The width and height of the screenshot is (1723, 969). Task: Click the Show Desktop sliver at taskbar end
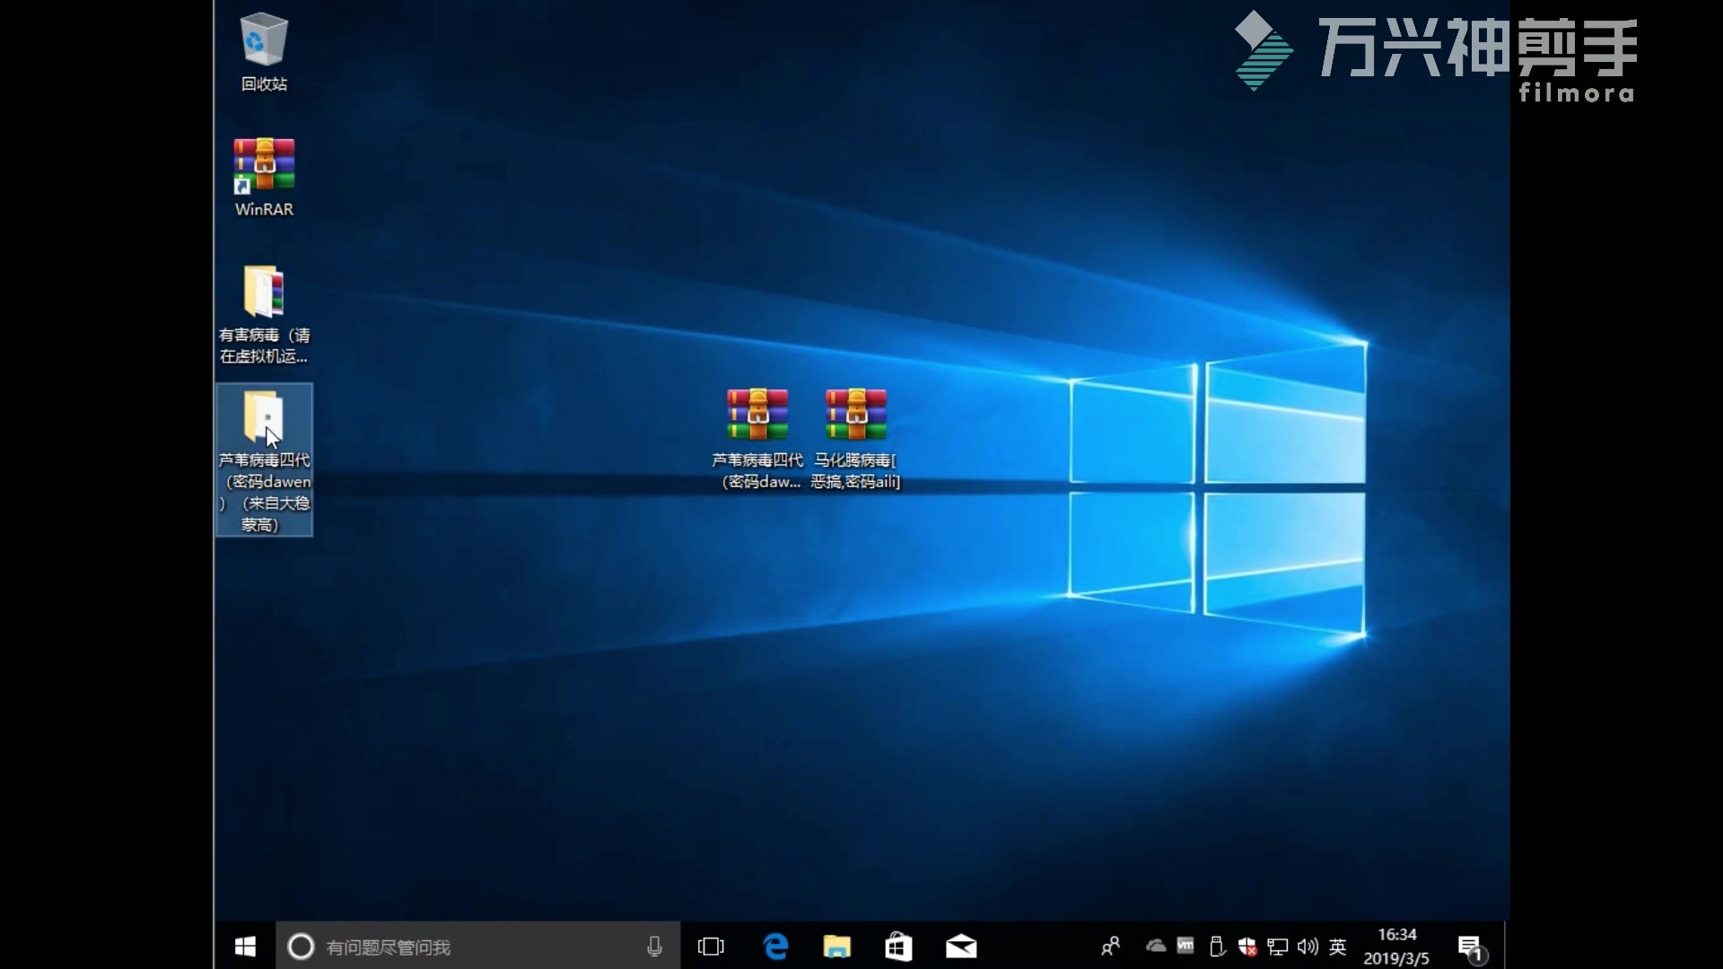point(1507,947)
